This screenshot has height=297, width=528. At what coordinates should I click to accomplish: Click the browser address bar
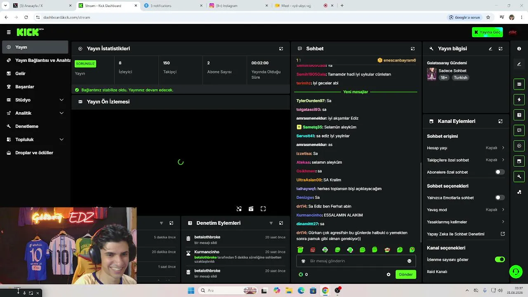[x=239, y=17]
